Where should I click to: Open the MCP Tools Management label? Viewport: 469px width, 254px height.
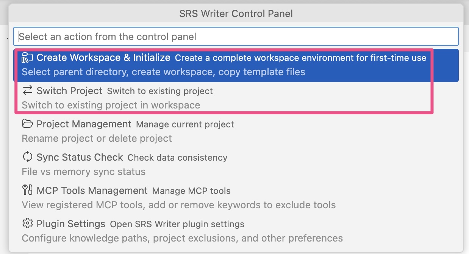(x=92, y=191)
